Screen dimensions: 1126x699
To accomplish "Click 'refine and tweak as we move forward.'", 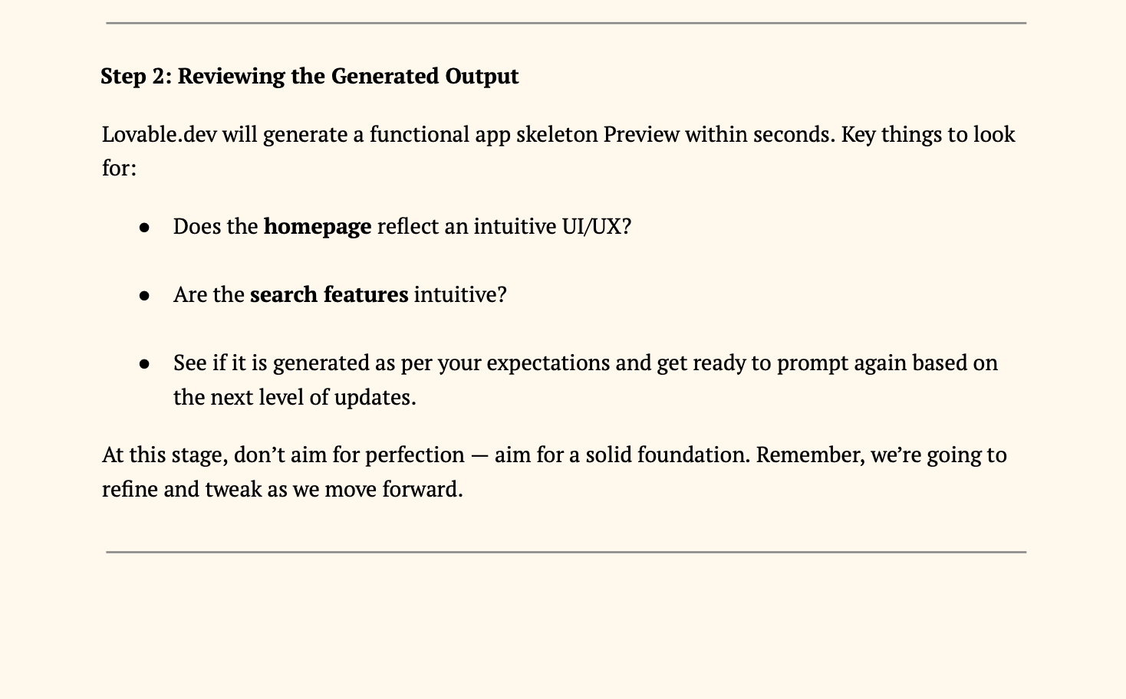I will [282, 490].
